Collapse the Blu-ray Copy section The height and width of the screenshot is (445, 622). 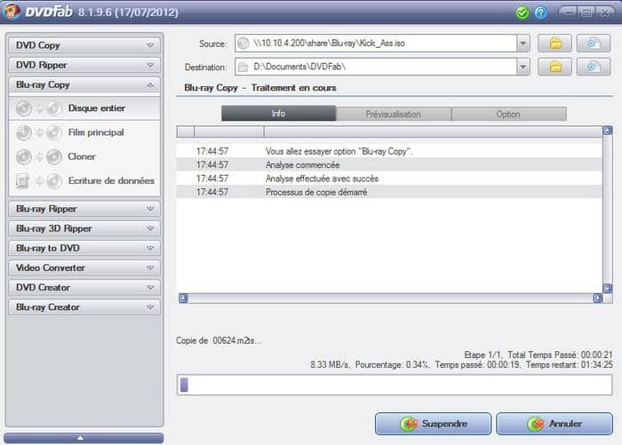coord(84,85)
